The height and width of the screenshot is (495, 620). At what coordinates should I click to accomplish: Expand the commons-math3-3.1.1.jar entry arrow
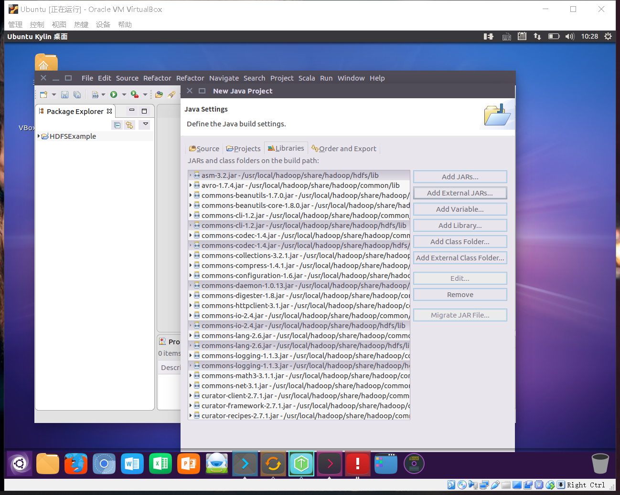pyautogui.click(x=191, y=376)
